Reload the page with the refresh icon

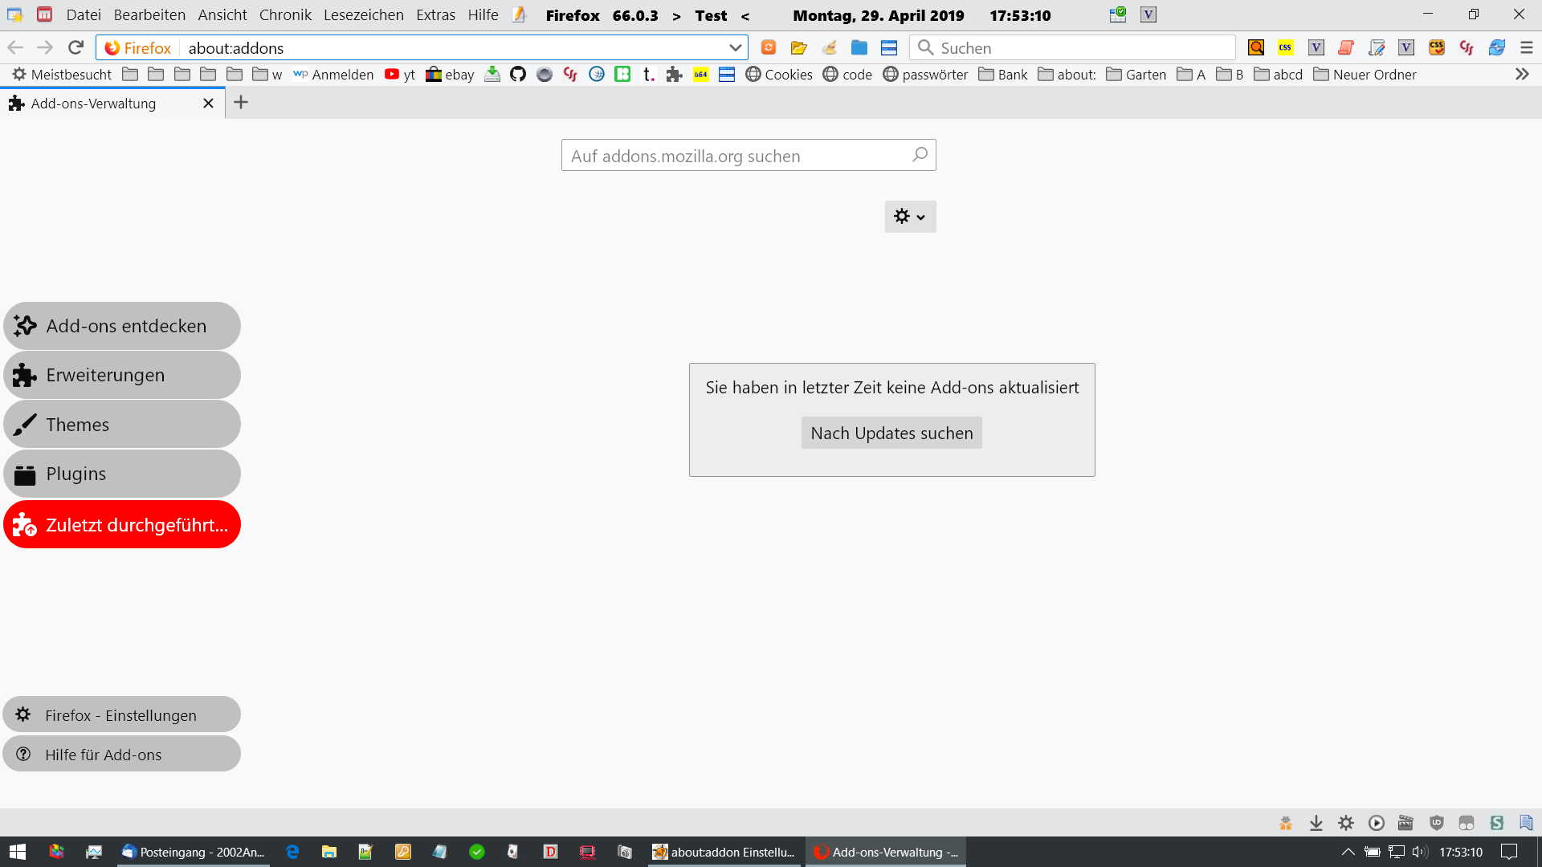tap(75, 48)
